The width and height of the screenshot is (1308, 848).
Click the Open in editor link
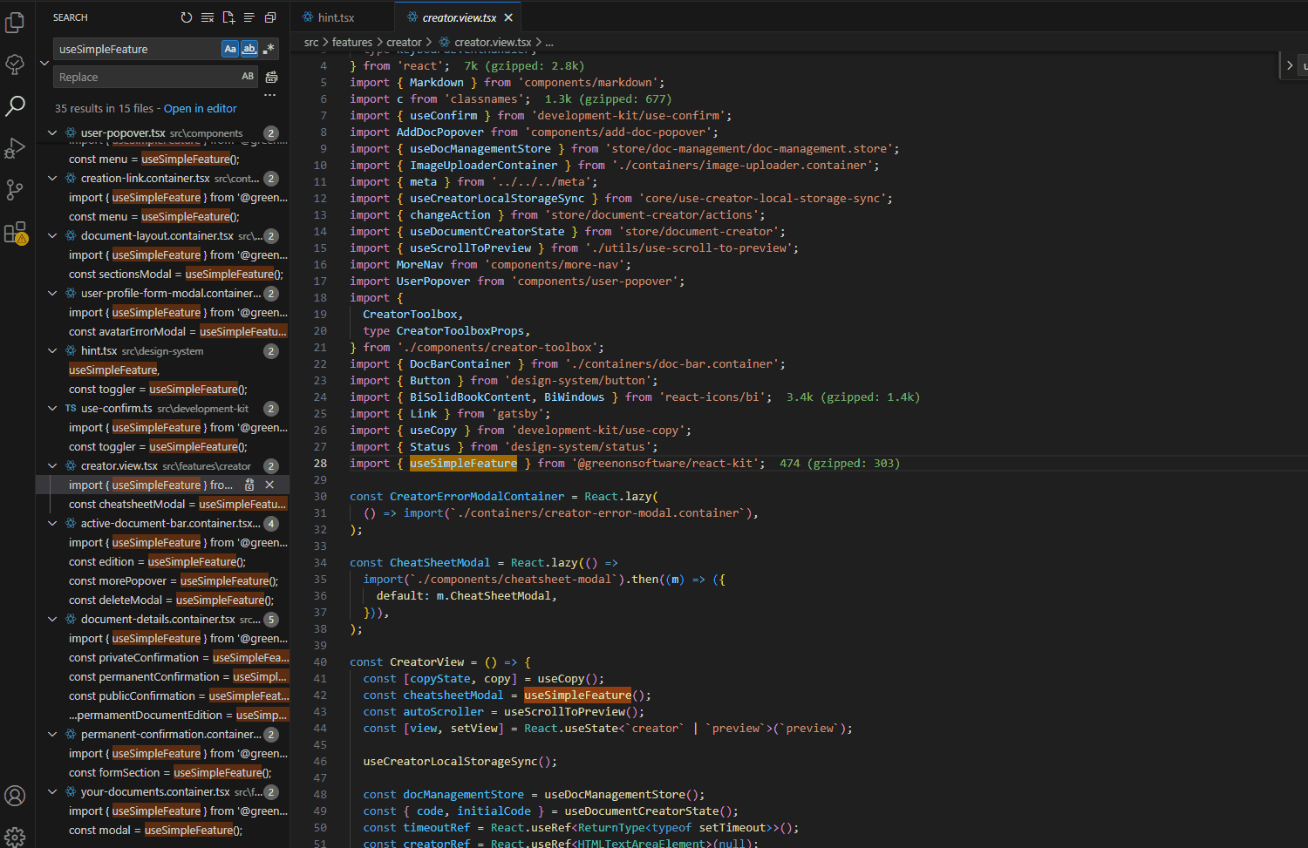(x=200, y=108)
